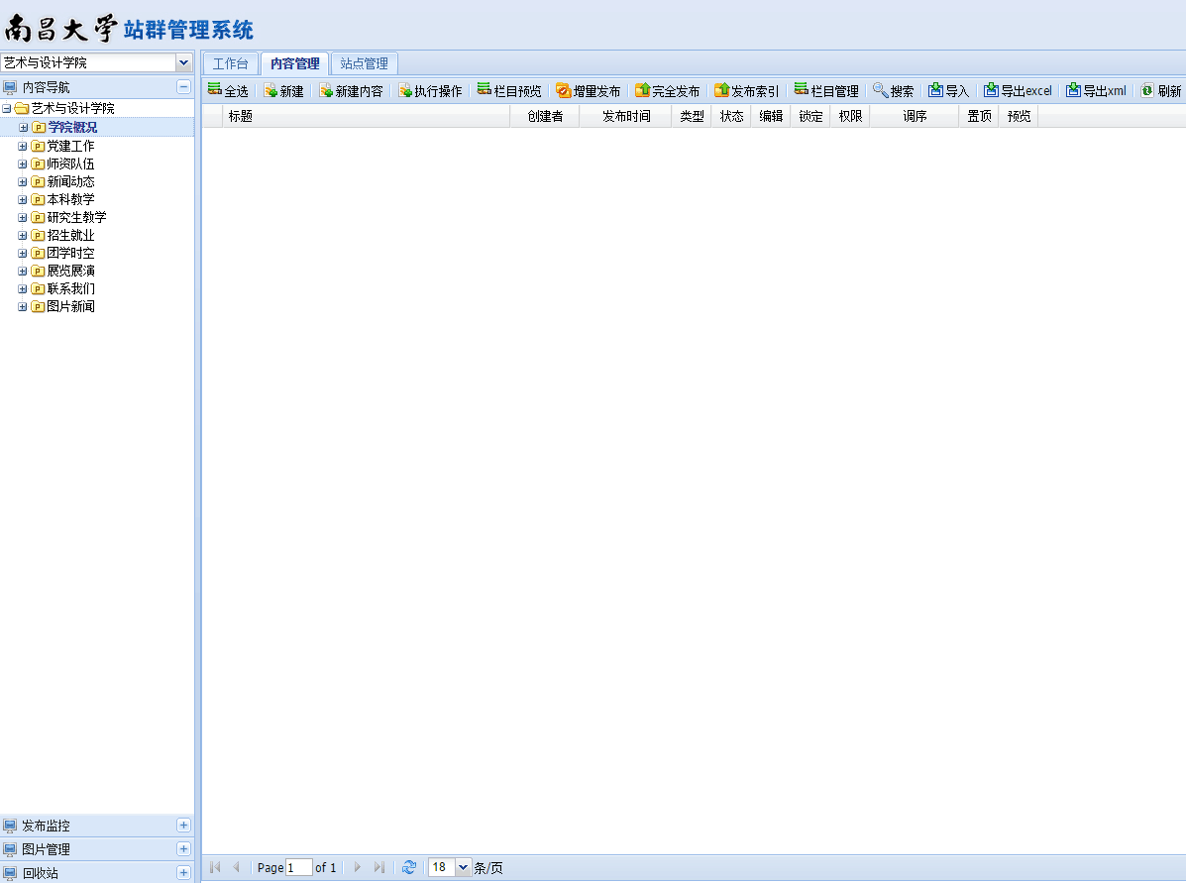This screenshot has height=883, width=1186.
Task: Open the 条/页 page size dropdown
Action: tap(462, 867)
